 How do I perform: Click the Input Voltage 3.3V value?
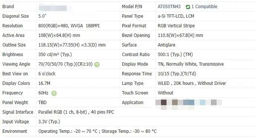[49, 122]
